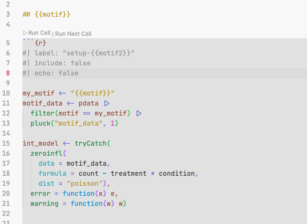Click the label "setup-{{motif2}}" option line
This screenshot has width=307, height=224.
(x=79, y=53)
